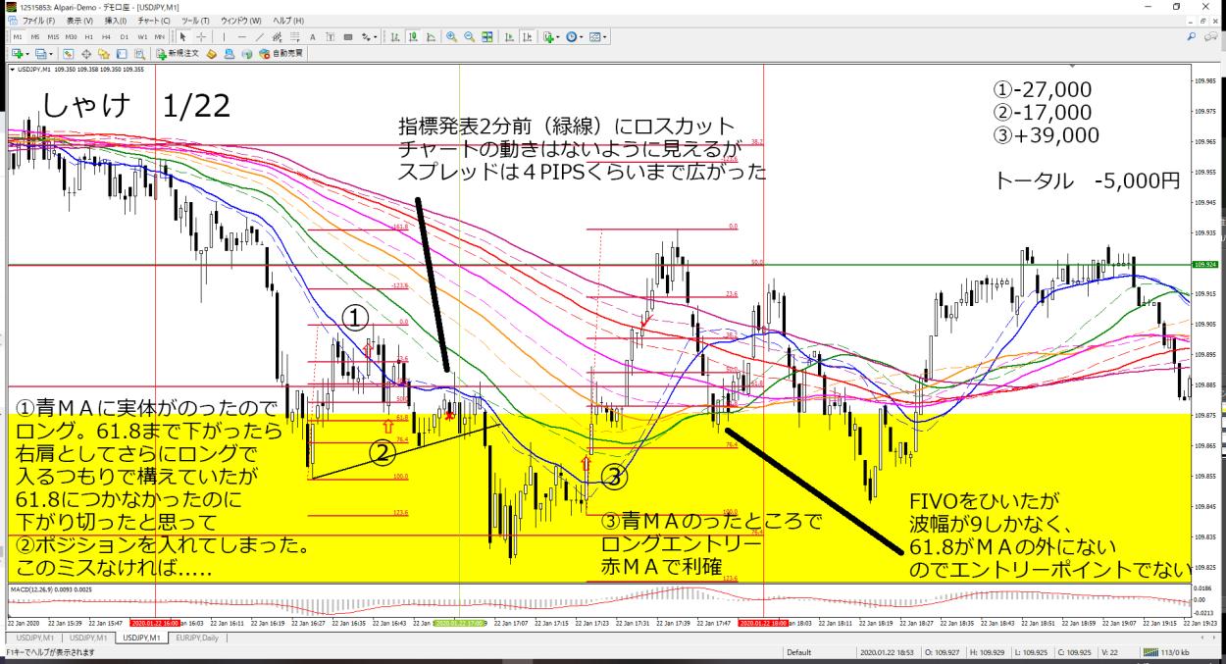The width and height of the screenshot is (1226, 664).
Task: Expand the periodicity clock dropdown
Action: [x=573, y=36]
